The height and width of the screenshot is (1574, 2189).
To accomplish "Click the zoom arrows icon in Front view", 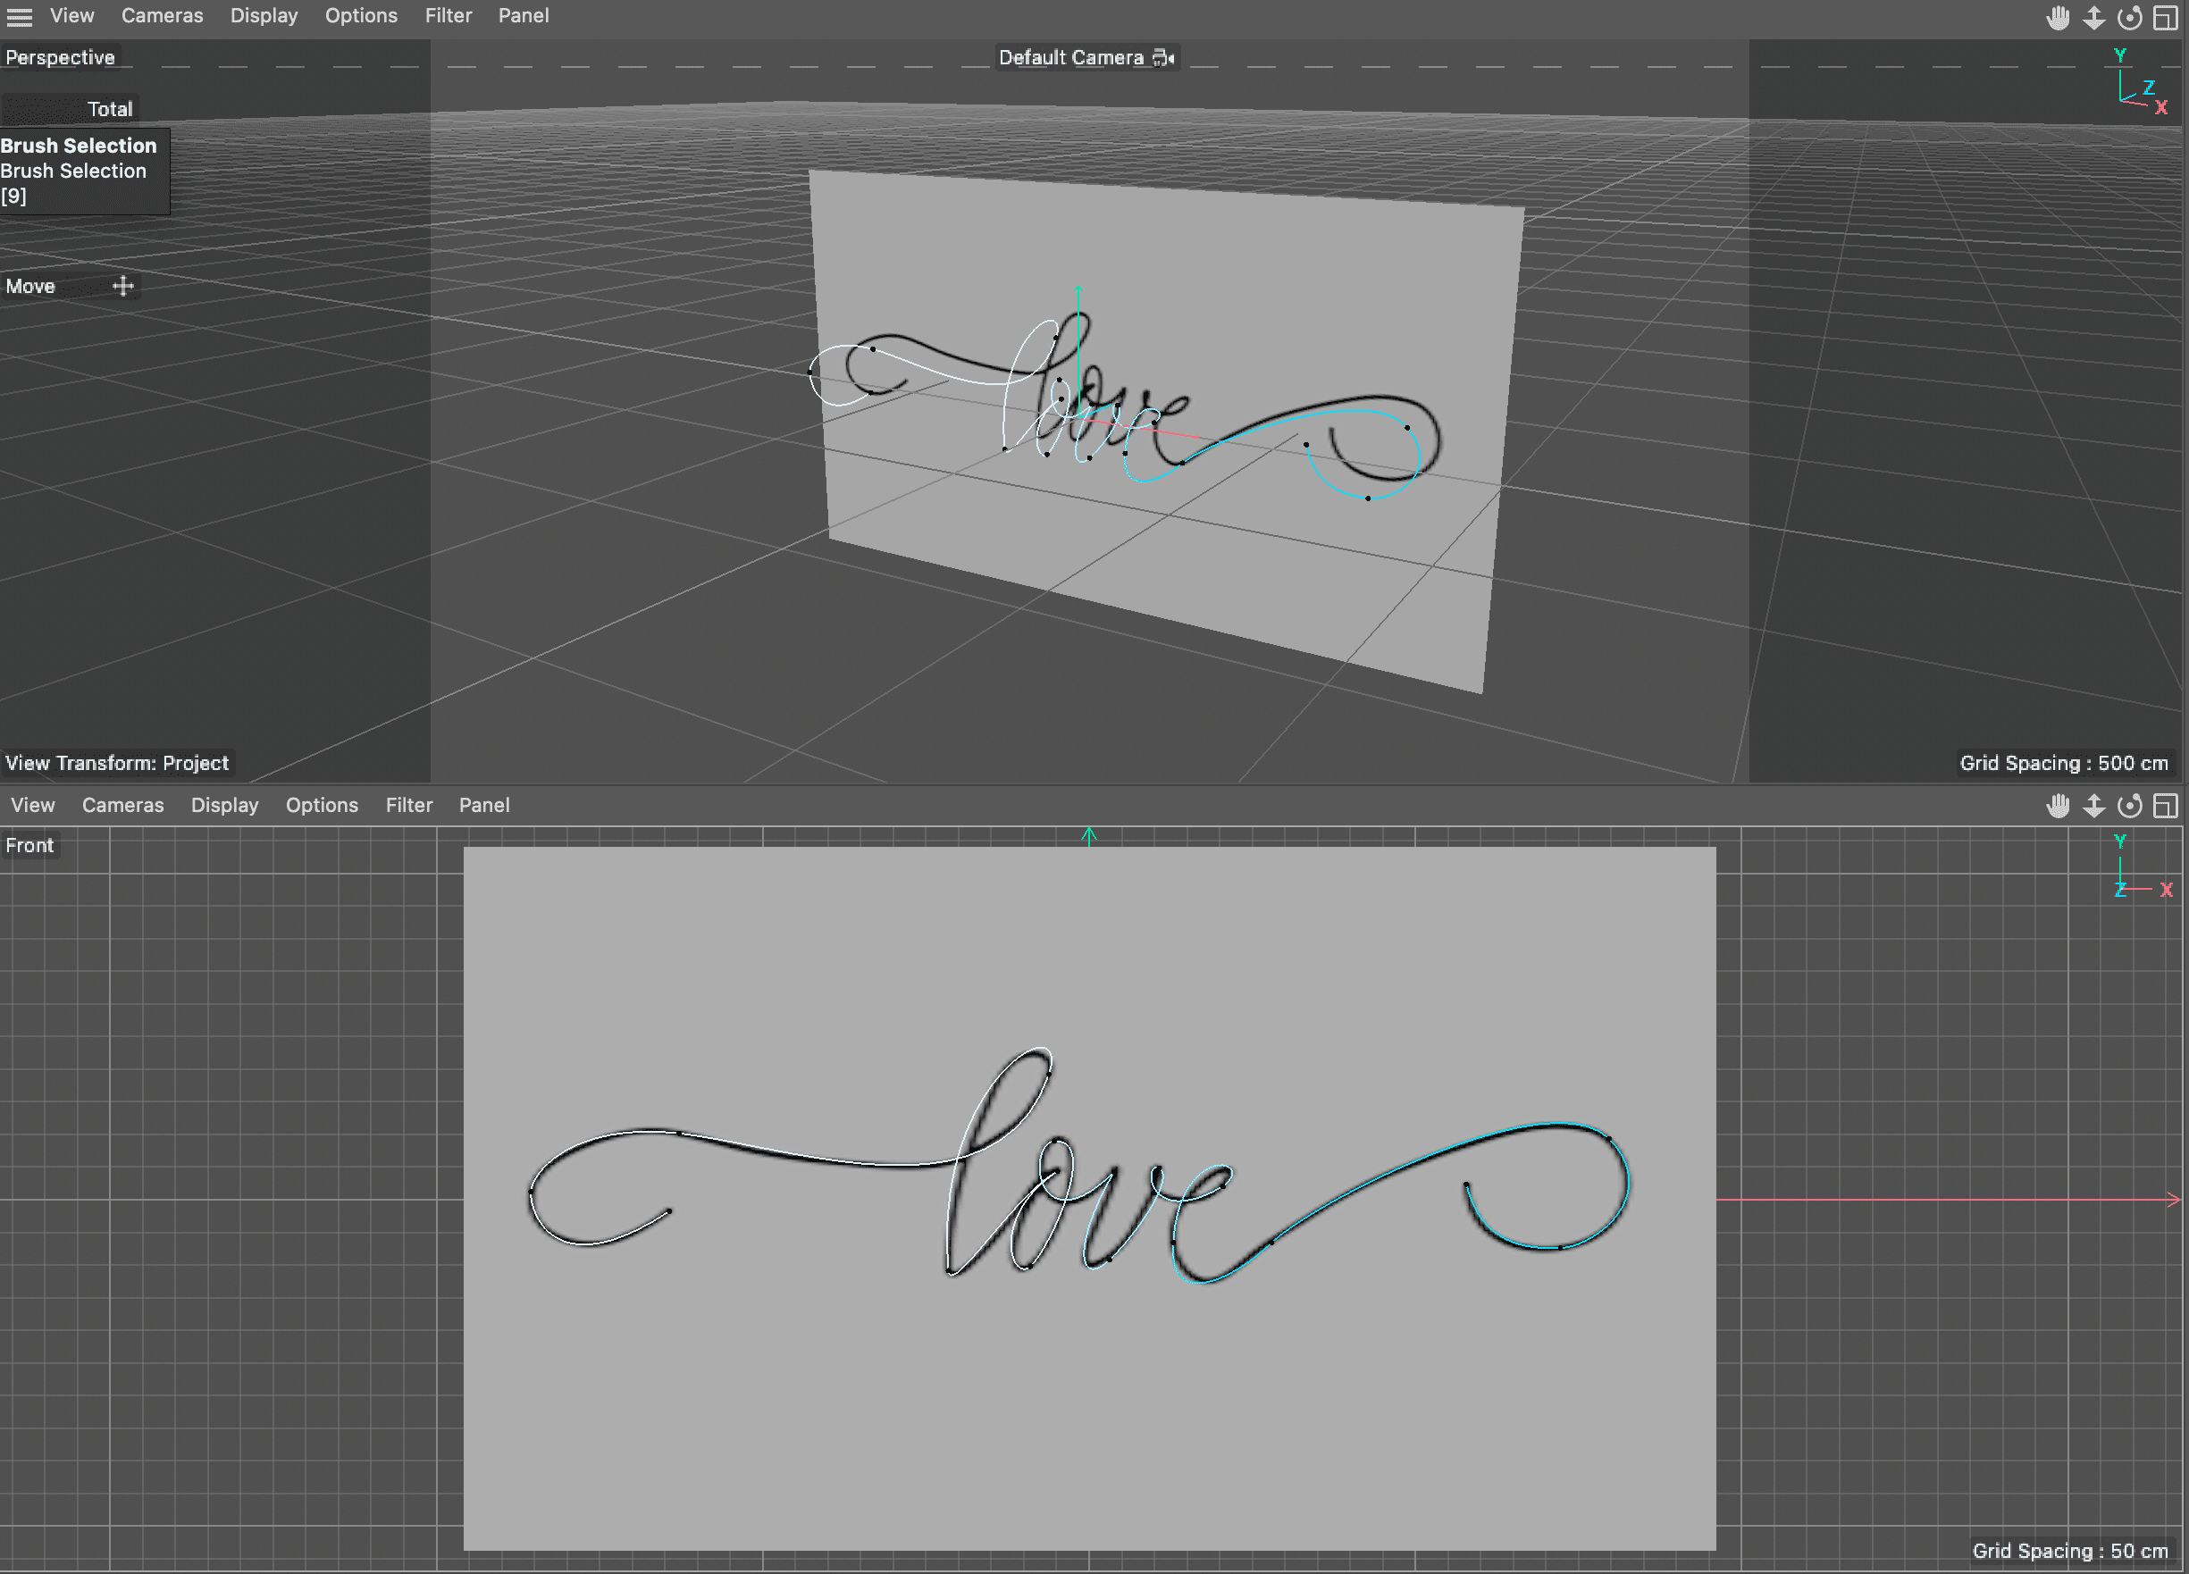I will tap(2093, 805).
